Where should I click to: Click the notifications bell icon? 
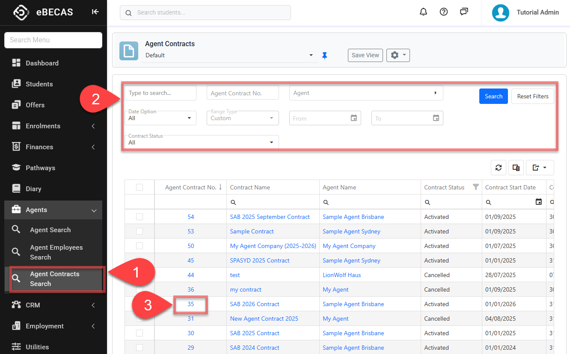coord(423,12)
